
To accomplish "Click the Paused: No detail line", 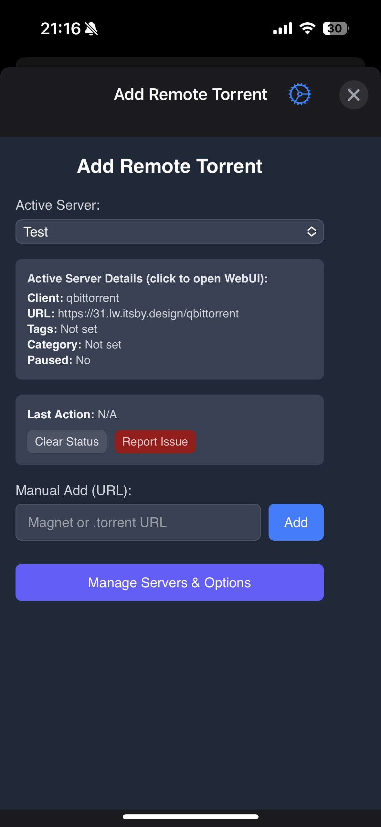I will 59,360.
